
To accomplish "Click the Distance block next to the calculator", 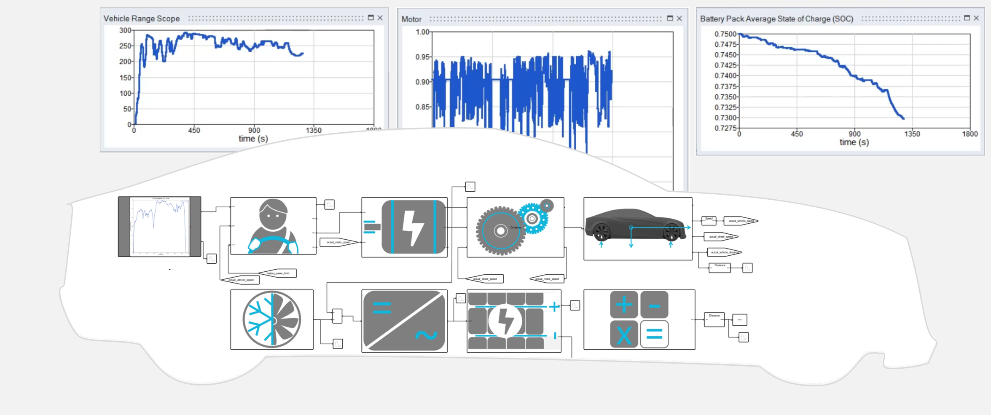I will (x=714, y=319).
